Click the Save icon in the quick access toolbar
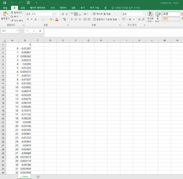The width and height of the screenshot is (183, 179). click(5, 3)
